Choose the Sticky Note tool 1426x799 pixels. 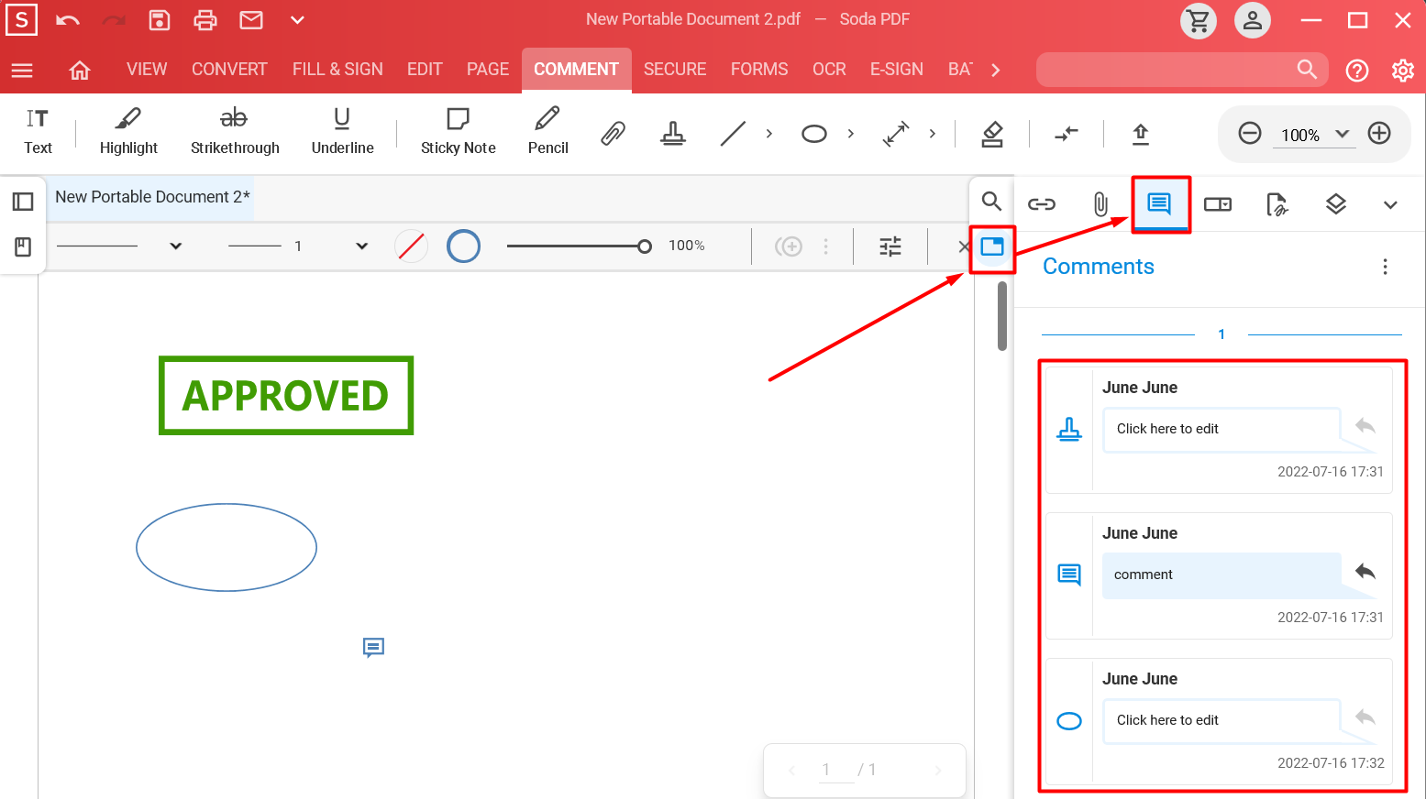click(x=458, y=132)
